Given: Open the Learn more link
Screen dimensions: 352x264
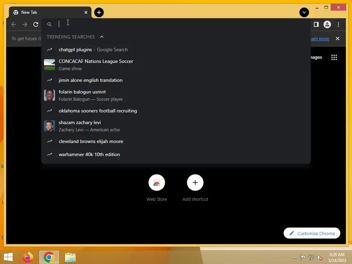Looking at the screenshot, I should 320,38.
